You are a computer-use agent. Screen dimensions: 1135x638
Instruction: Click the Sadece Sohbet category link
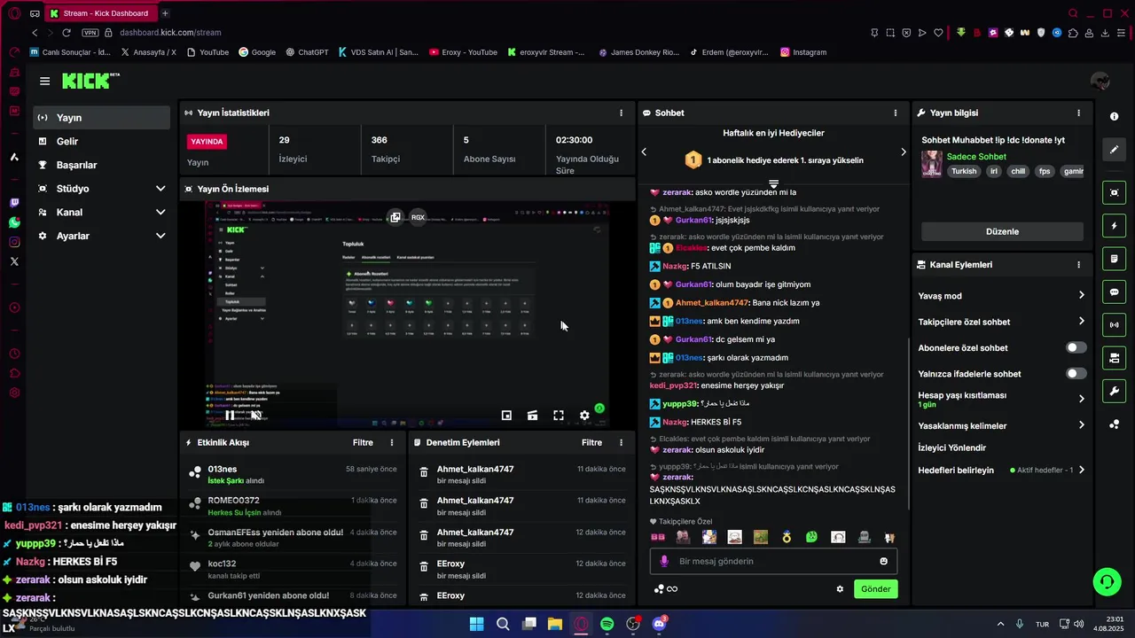(x=976, y=157)
